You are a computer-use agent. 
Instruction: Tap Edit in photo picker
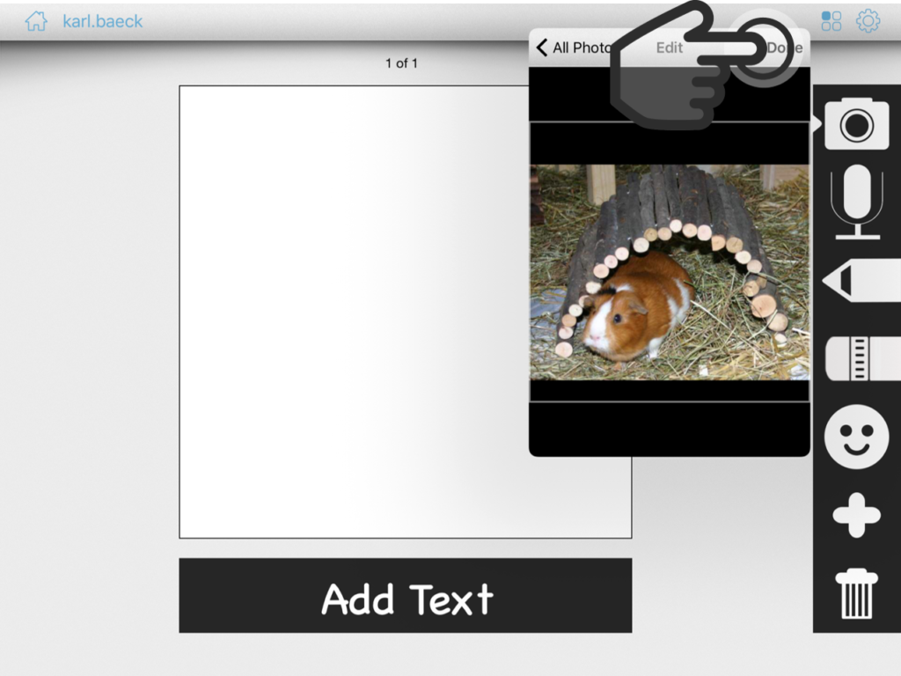point(670,48)
